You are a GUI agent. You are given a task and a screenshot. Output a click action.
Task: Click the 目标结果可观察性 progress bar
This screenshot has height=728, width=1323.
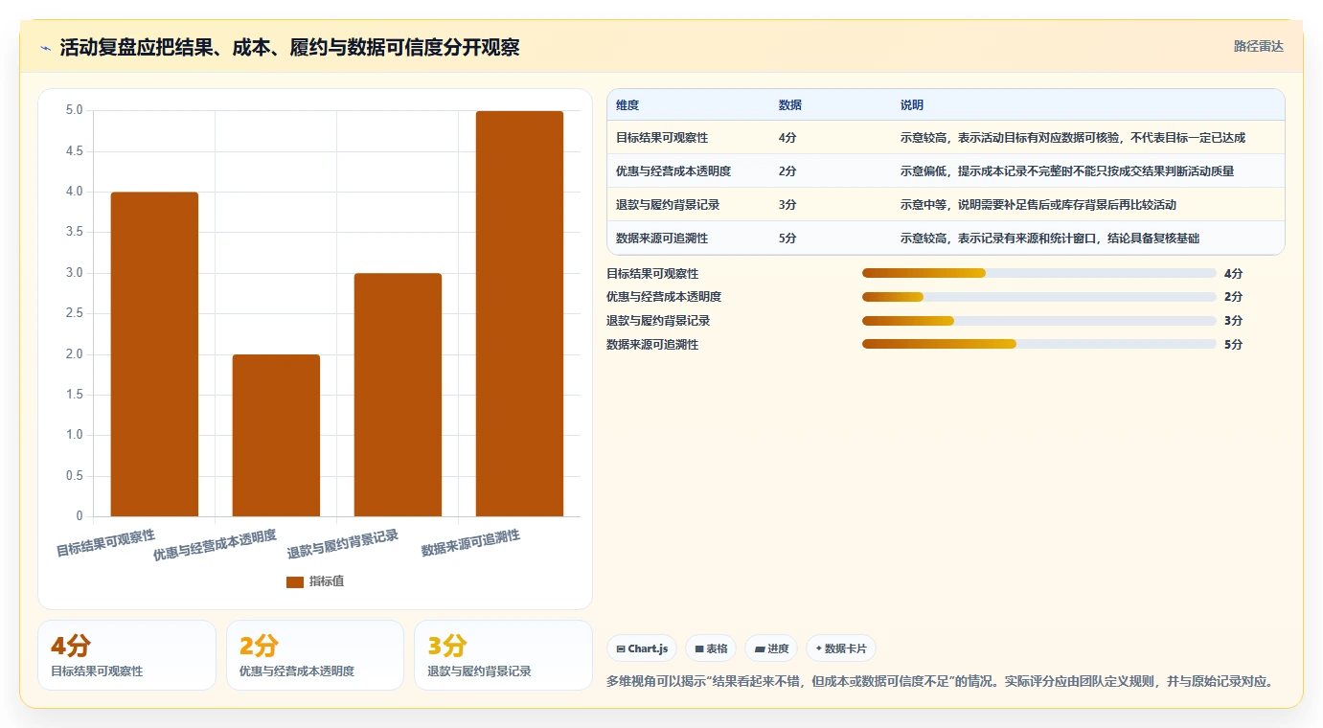pos(1039,273)
